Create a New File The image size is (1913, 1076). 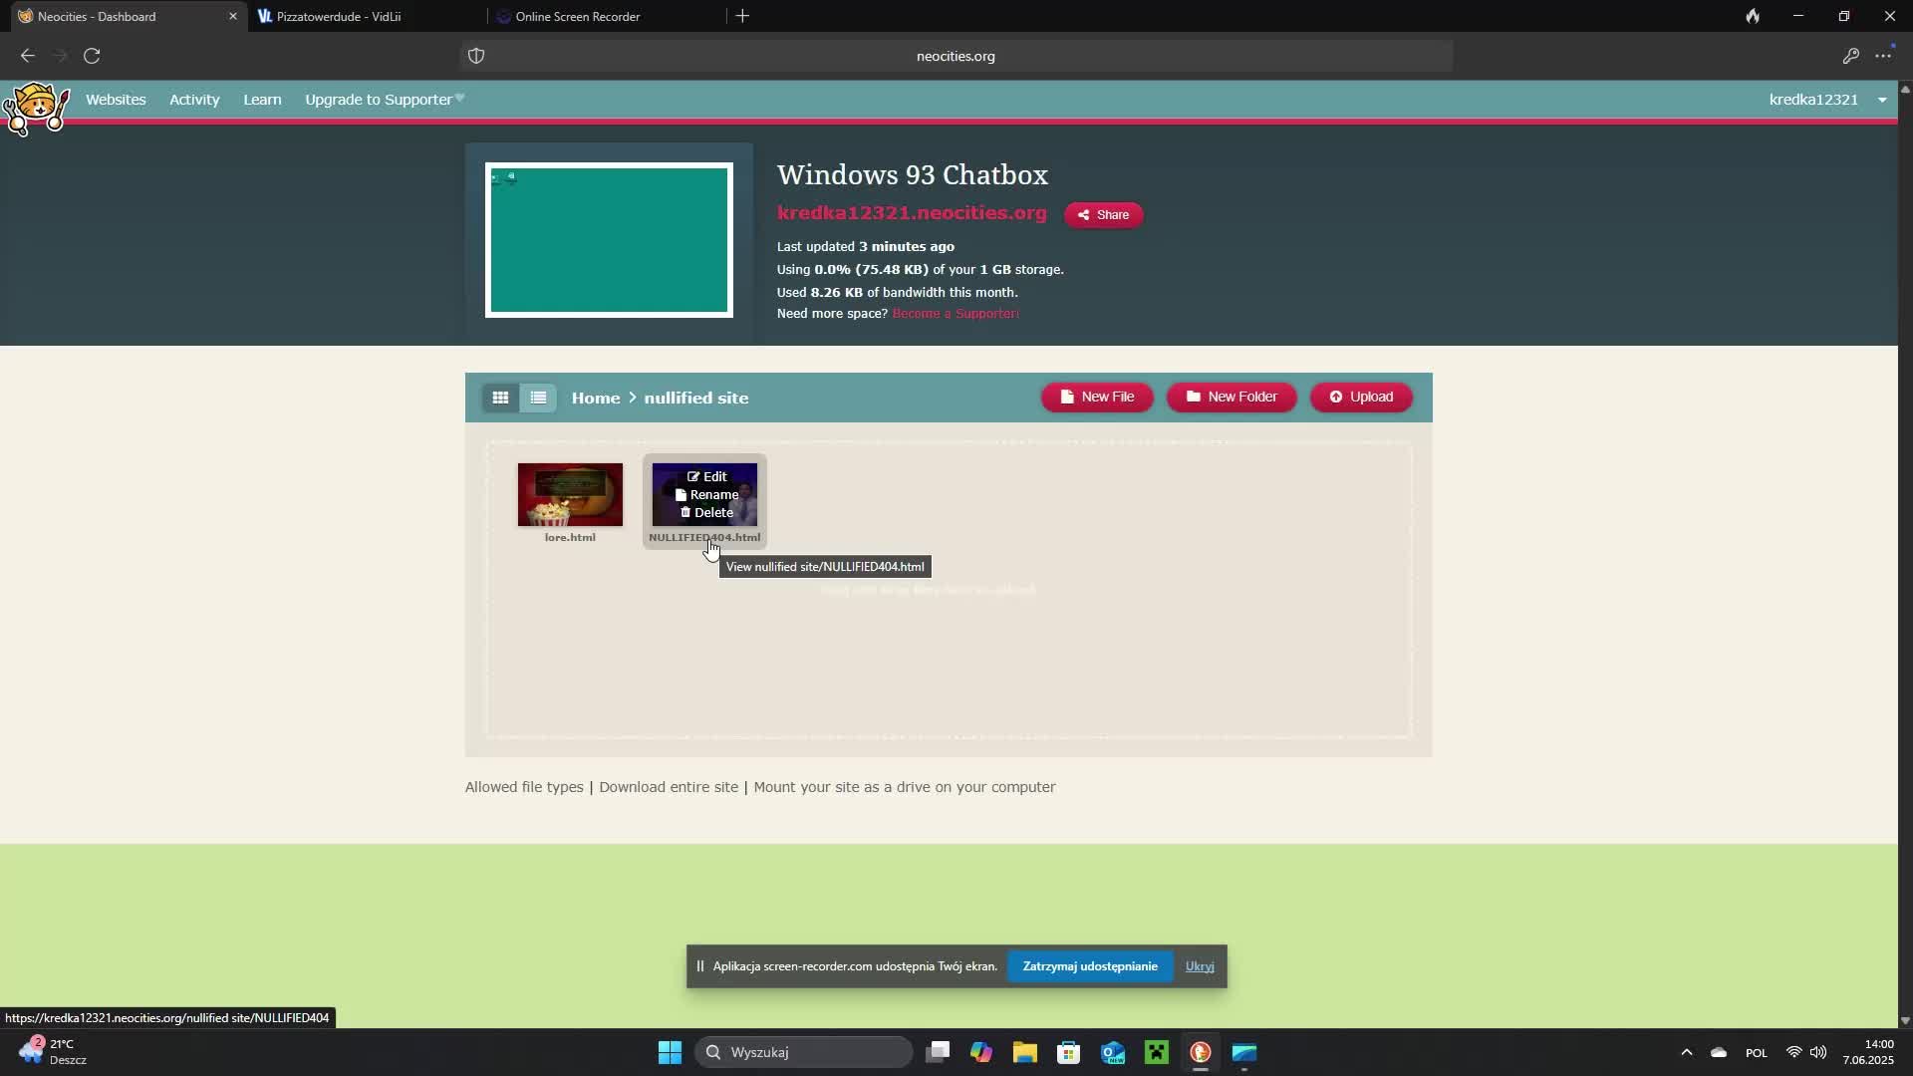click(1097, 397)
